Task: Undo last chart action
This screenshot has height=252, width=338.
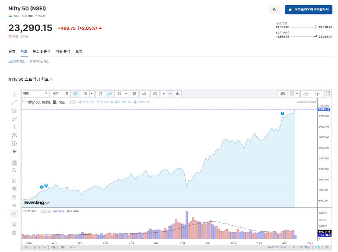Action: [x=164, y=94]
